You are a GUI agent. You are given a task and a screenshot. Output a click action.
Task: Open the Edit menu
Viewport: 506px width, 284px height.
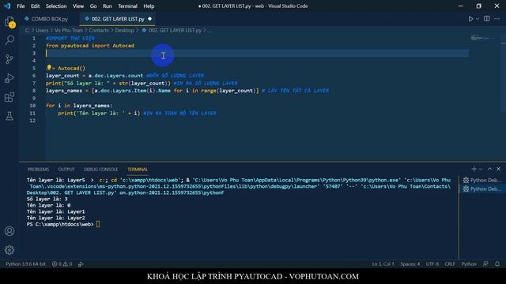click(x=35, y=6)
